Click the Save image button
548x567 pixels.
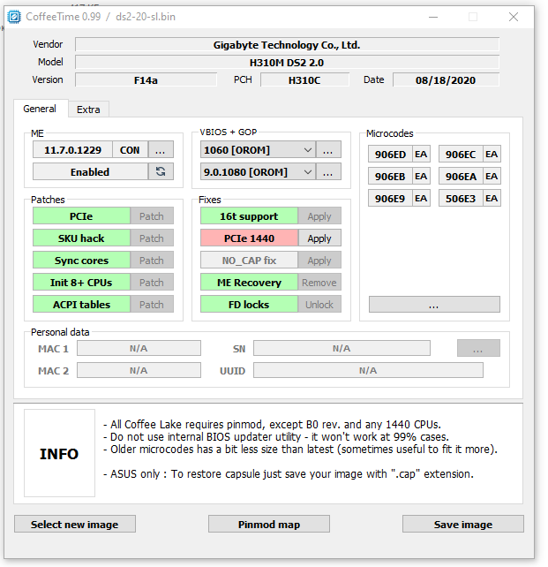(x=463, y=524)
